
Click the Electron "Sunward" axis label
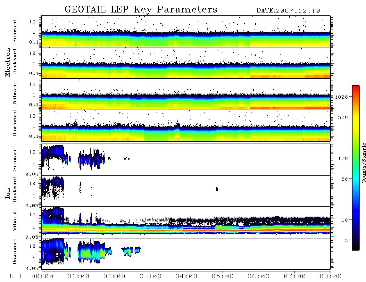coord(15,31)
